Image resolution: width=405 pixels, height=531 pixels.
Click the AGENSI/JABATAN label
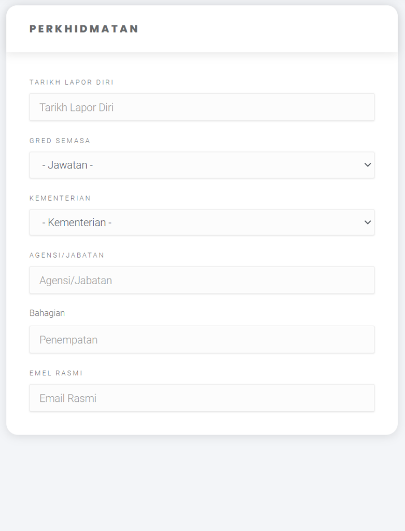[67, 255]
